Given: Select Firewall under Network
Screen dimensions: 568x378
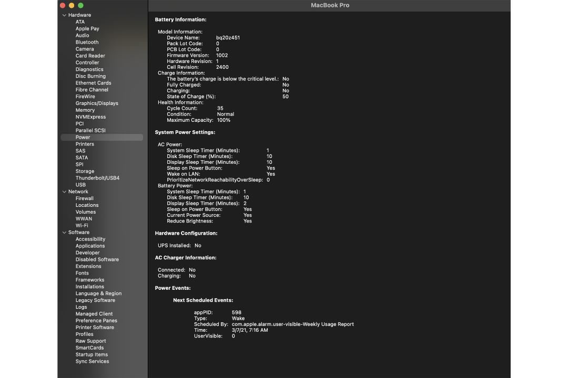Looking at the screenshot, I should pyautogui.click(x=84, y=198).
